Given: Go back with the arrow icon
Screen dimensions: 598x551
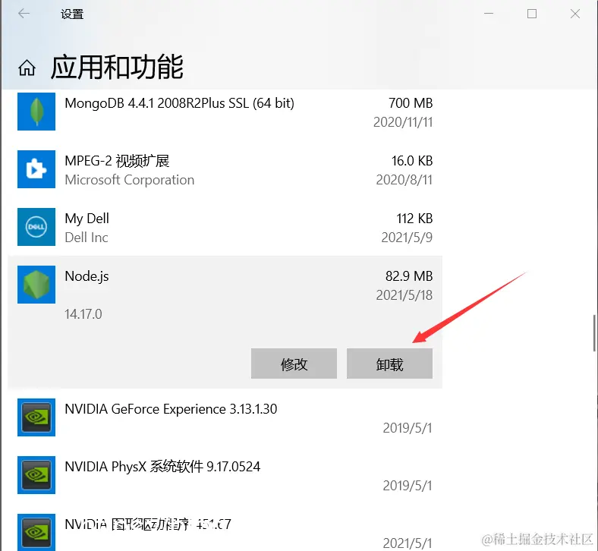Looking at the screenshot, I should (24, 14).
